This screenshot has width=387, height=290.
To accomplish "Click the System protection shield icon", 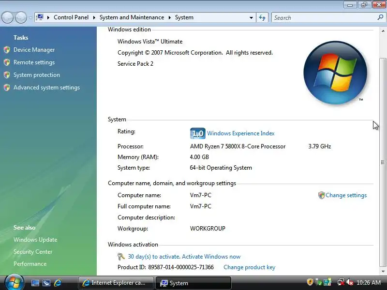I will pos(7,75).
